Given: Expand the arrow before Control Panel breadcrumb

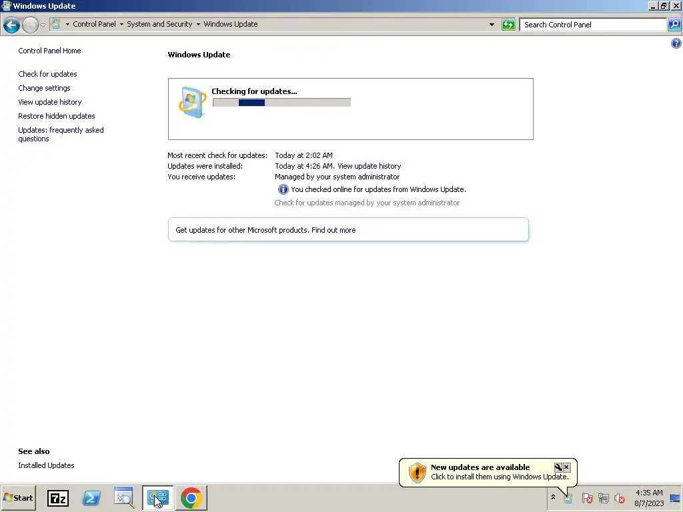Looking at the screenshot, I should click(67, 25).
